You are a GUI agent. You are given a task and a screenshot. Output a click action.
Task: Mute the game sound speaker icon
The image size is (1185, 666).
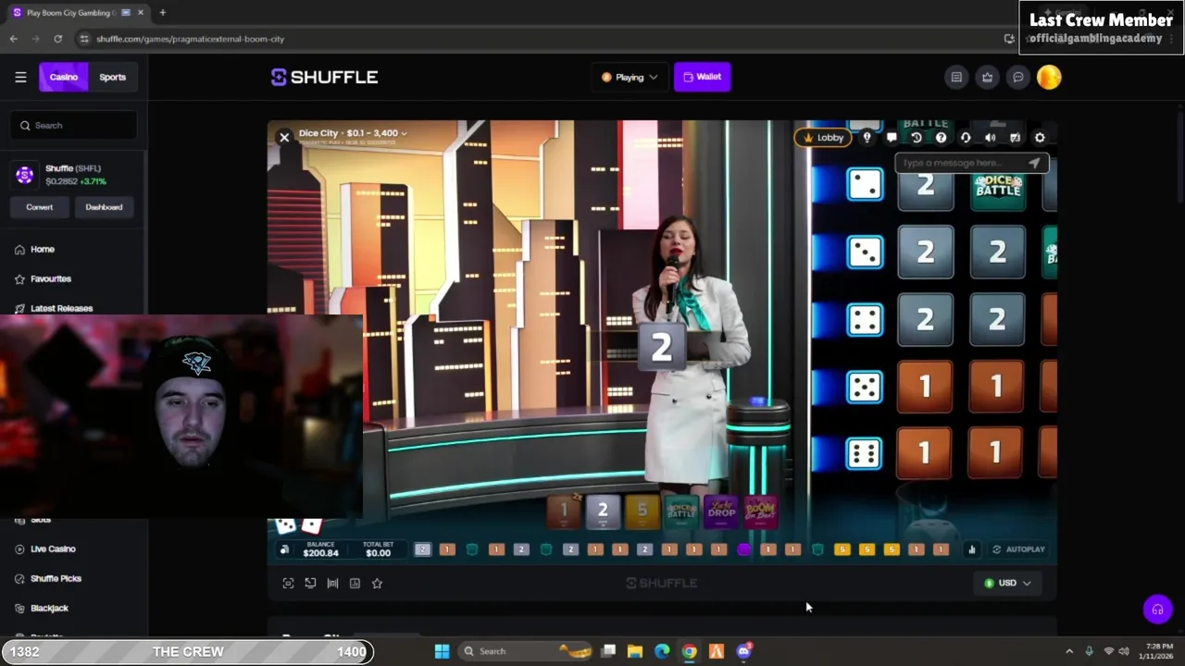point(991,137)
